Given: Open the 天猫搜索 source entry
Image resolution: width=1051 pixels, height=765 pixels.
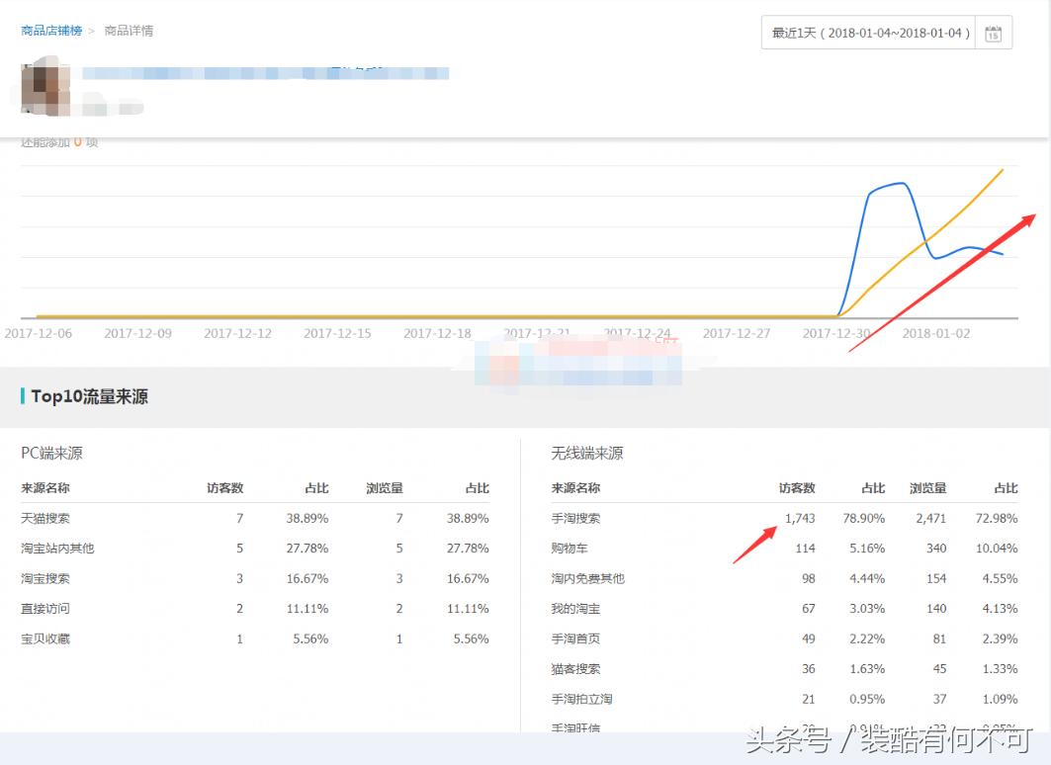Looking at the screenshot, I should [45, 518].
